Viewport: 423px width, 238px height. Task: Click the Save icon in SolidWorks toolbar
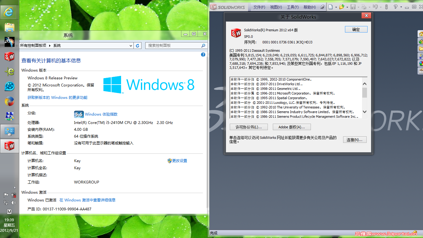353,7
